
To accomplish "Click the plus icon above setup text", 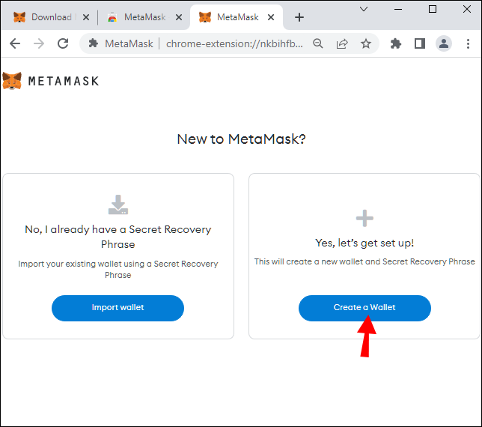I will (364, 218).
